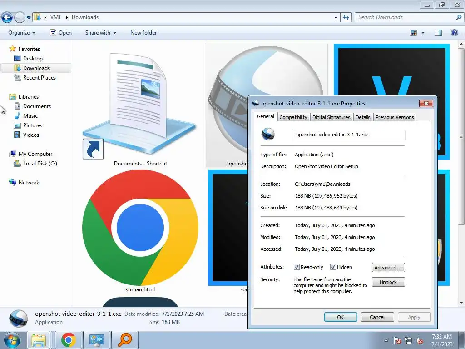Open the view options dropdown arrow
Image resolution: width=465 pixels, height=349 pixels.
423,33
